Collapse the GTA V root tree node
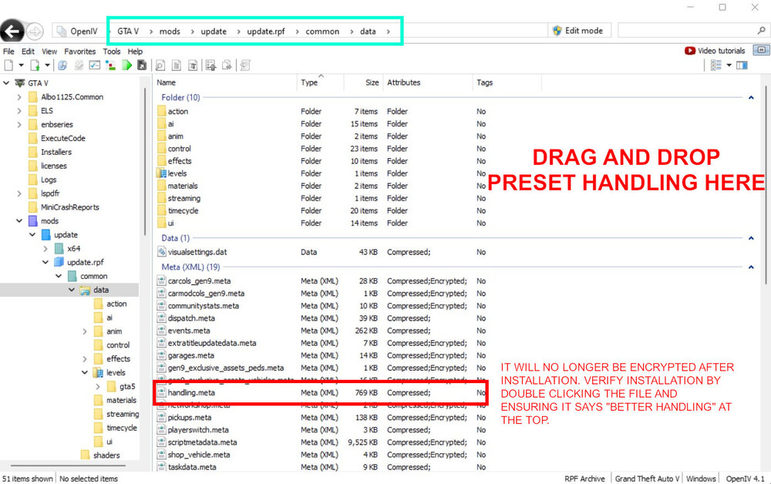The image size is (771, 484). pyautogui.click(x=6, y=83)
